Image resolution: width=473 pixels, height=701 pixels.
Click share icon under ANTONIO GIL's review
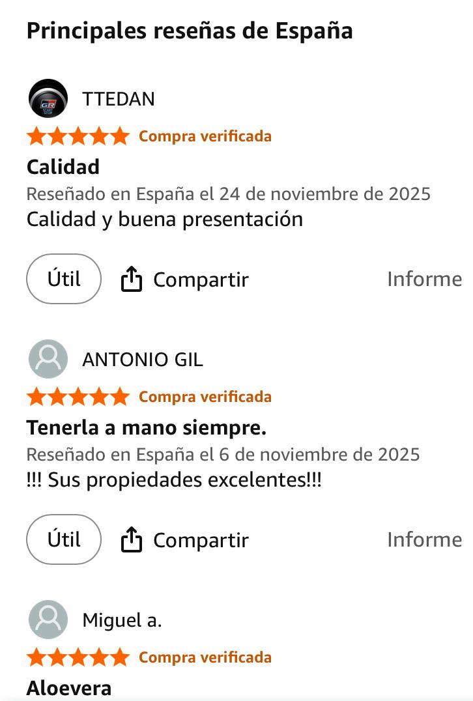coord(132,539)
